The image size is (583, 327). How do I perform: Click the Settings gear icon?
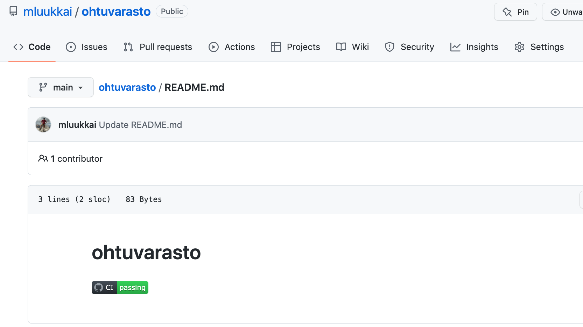pos(519,47)
